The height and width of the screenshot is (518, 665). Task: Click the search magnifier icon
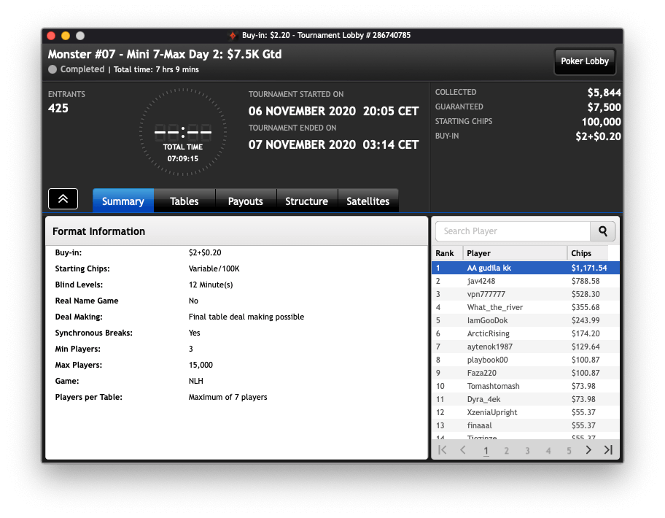603,231
